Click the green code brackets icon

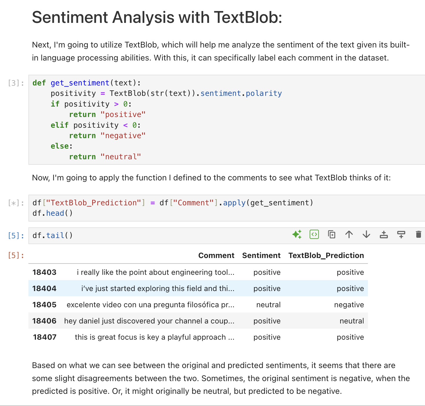click(314, 234)
